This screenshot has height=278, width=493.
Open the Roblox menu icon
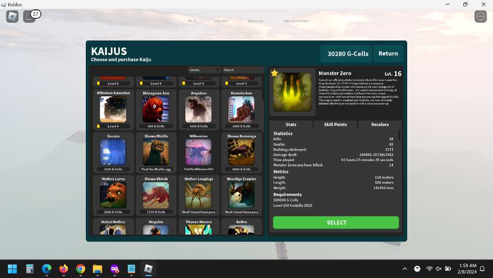tap(12, 16)
